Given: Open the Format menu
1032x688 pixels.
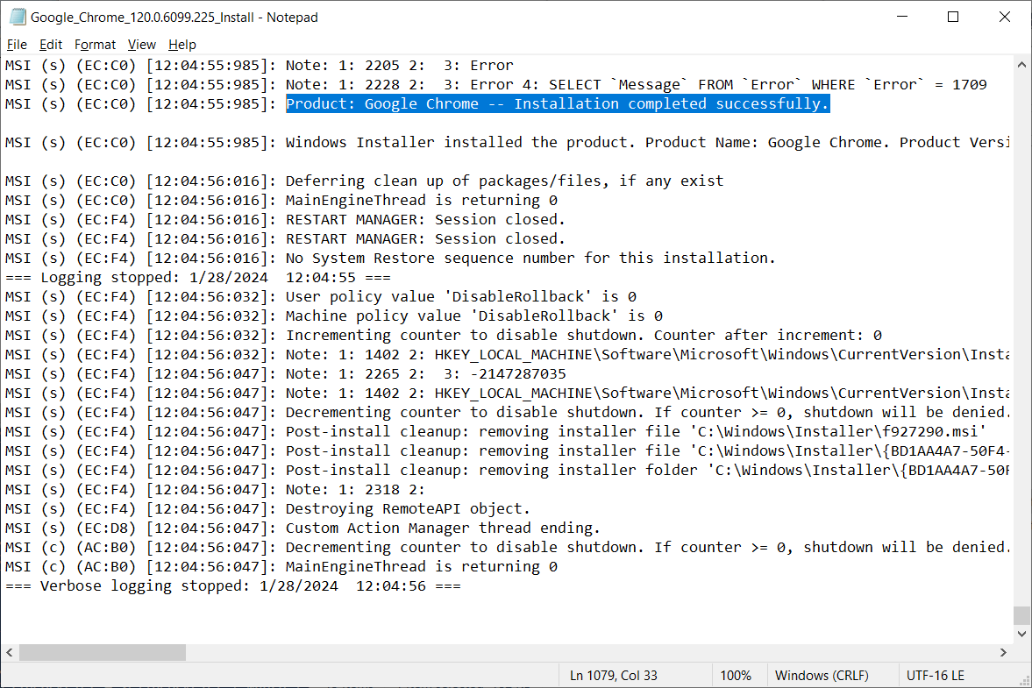Looking at the screenshot, I should [x=95, y=45].
